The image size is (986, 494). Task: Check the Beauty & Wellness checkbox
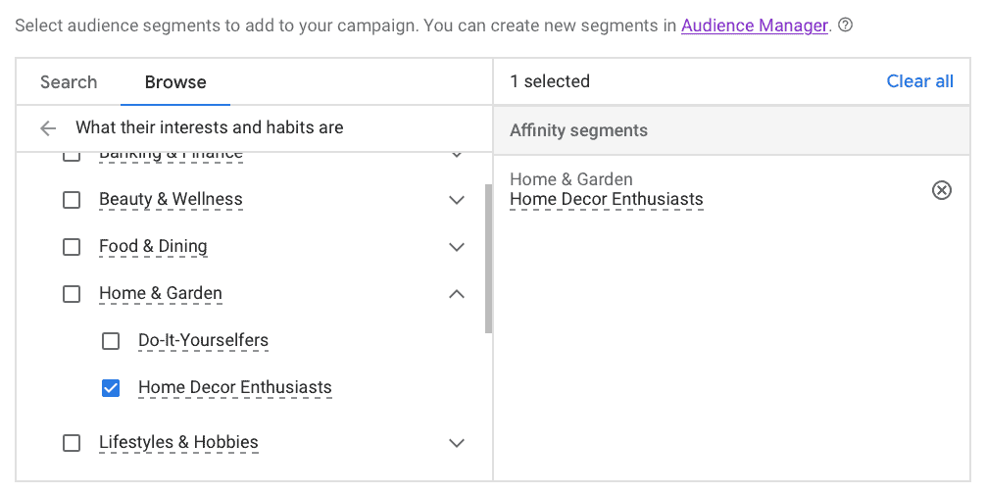(72, 200)
